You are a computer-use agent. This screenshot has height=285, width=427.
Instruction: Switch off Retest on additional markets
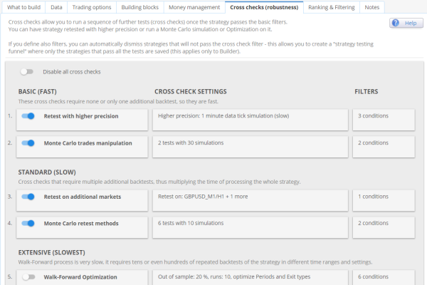click(28, 197)
